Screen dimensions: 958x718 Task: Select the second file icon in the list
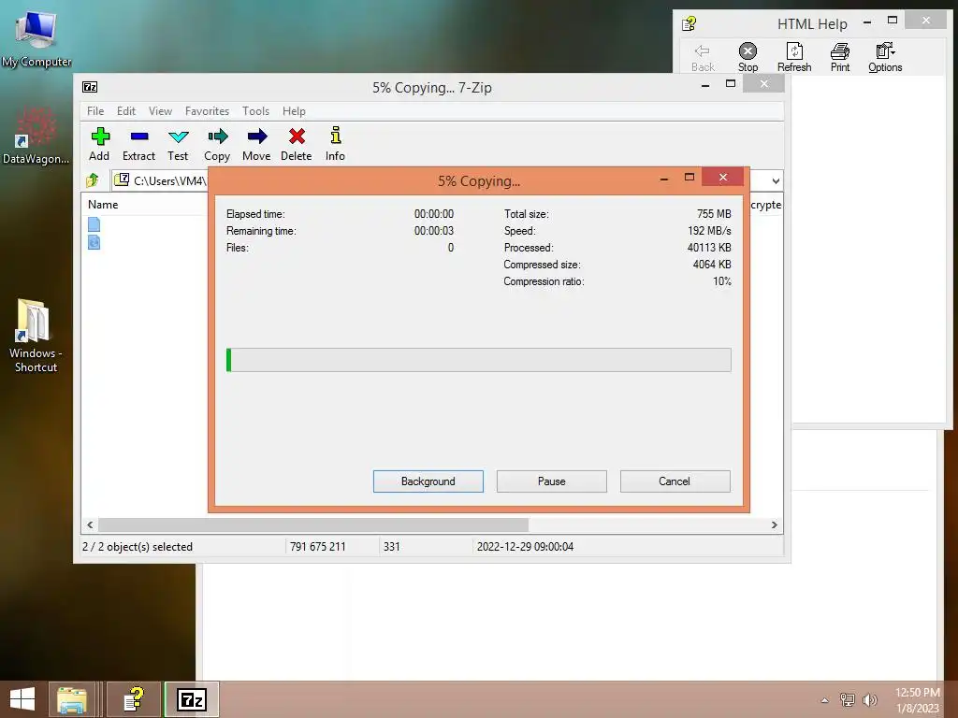click(94, 242)
